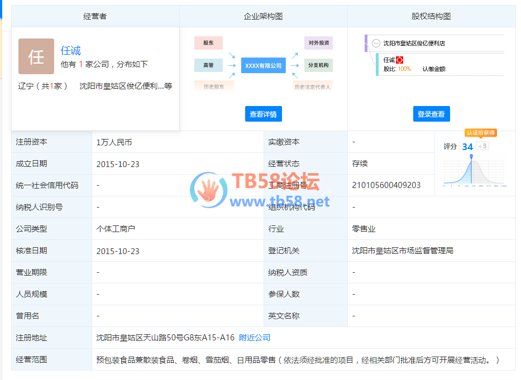Click the 任 avatar tile
521x380 pixels.
[x=36, y=56]
